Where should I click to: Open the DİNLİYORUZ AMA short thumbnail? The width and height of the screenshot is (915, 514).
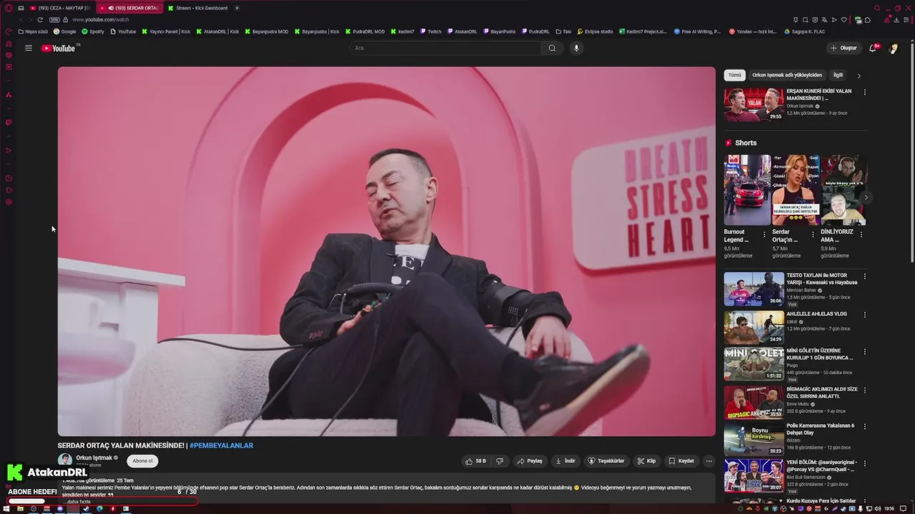coord(844,190)
